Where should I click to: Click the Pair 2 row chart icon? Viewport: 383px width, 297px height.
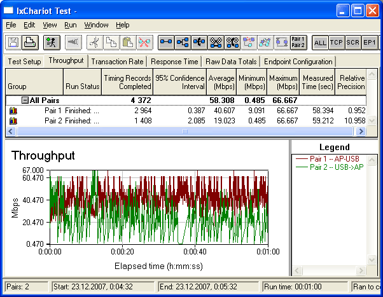pyautogui.click(x=13, y=121)
